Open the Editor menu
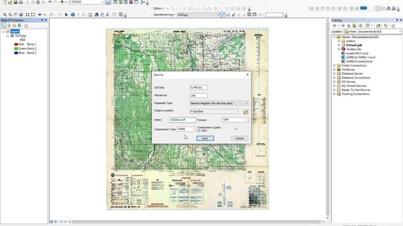Screen dimensions: 403x226 [x=158, y=8]
